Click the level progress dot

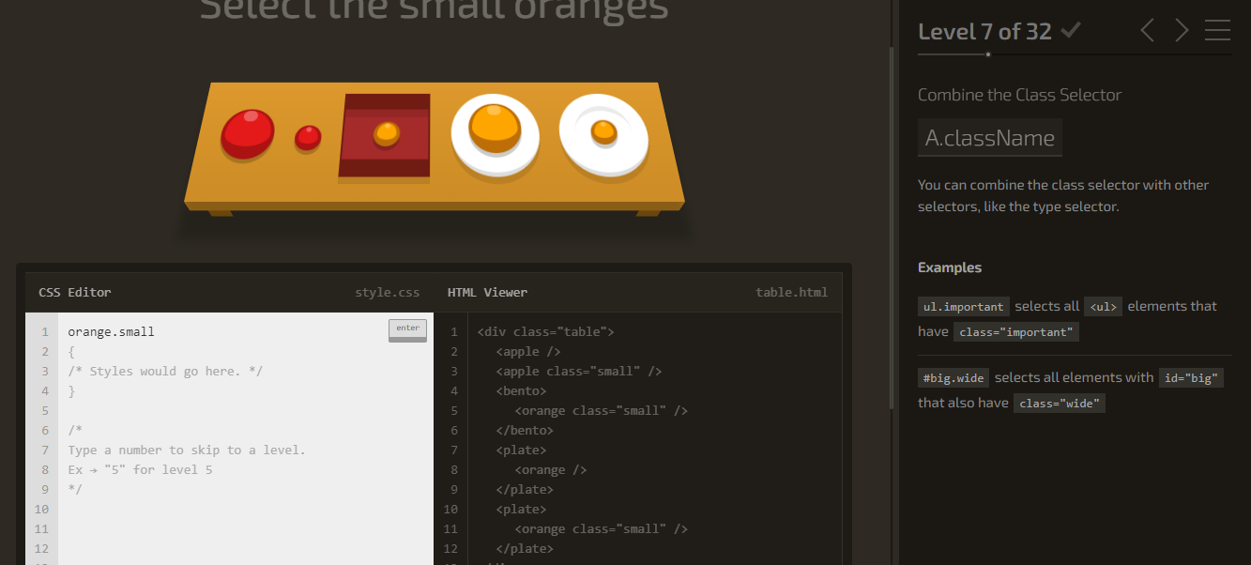(986, 55)
